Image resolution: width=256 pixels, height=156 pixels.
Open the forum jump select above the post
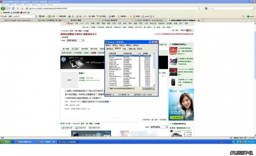point(75,40)
